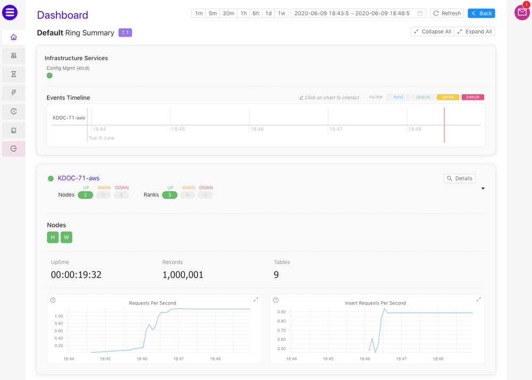Click the logout arrow sidebar icon
Screen dimensions: 532x380
click(13, 148)
